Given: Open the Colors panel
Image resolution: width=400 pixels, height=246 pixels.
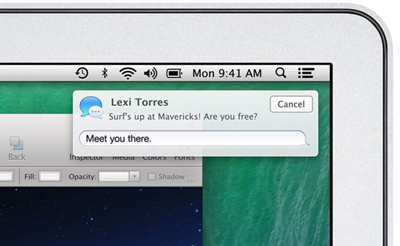Looking at the screenshot, I should click(x=154, y=157).
